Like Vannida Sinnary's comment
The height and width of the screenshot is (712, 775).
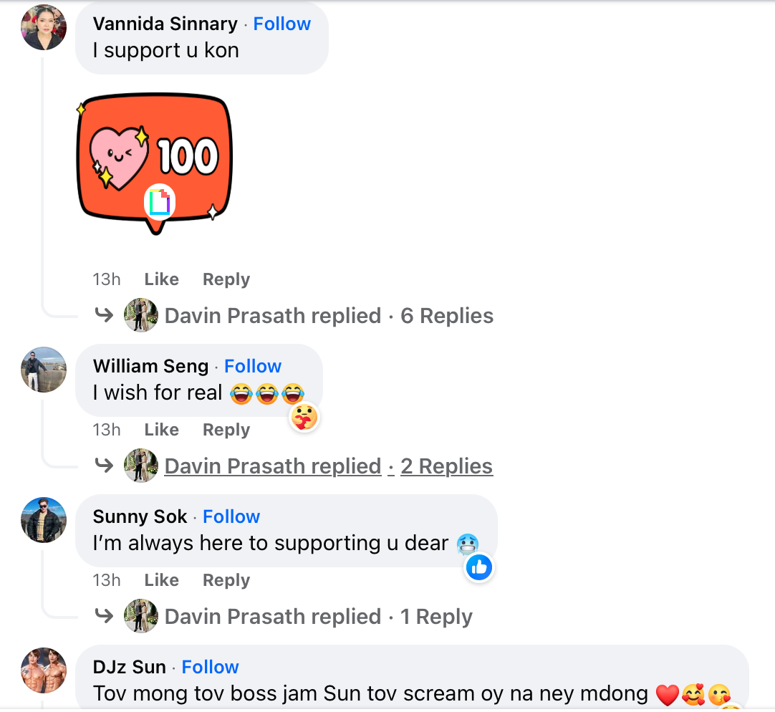tap(161, 279)
